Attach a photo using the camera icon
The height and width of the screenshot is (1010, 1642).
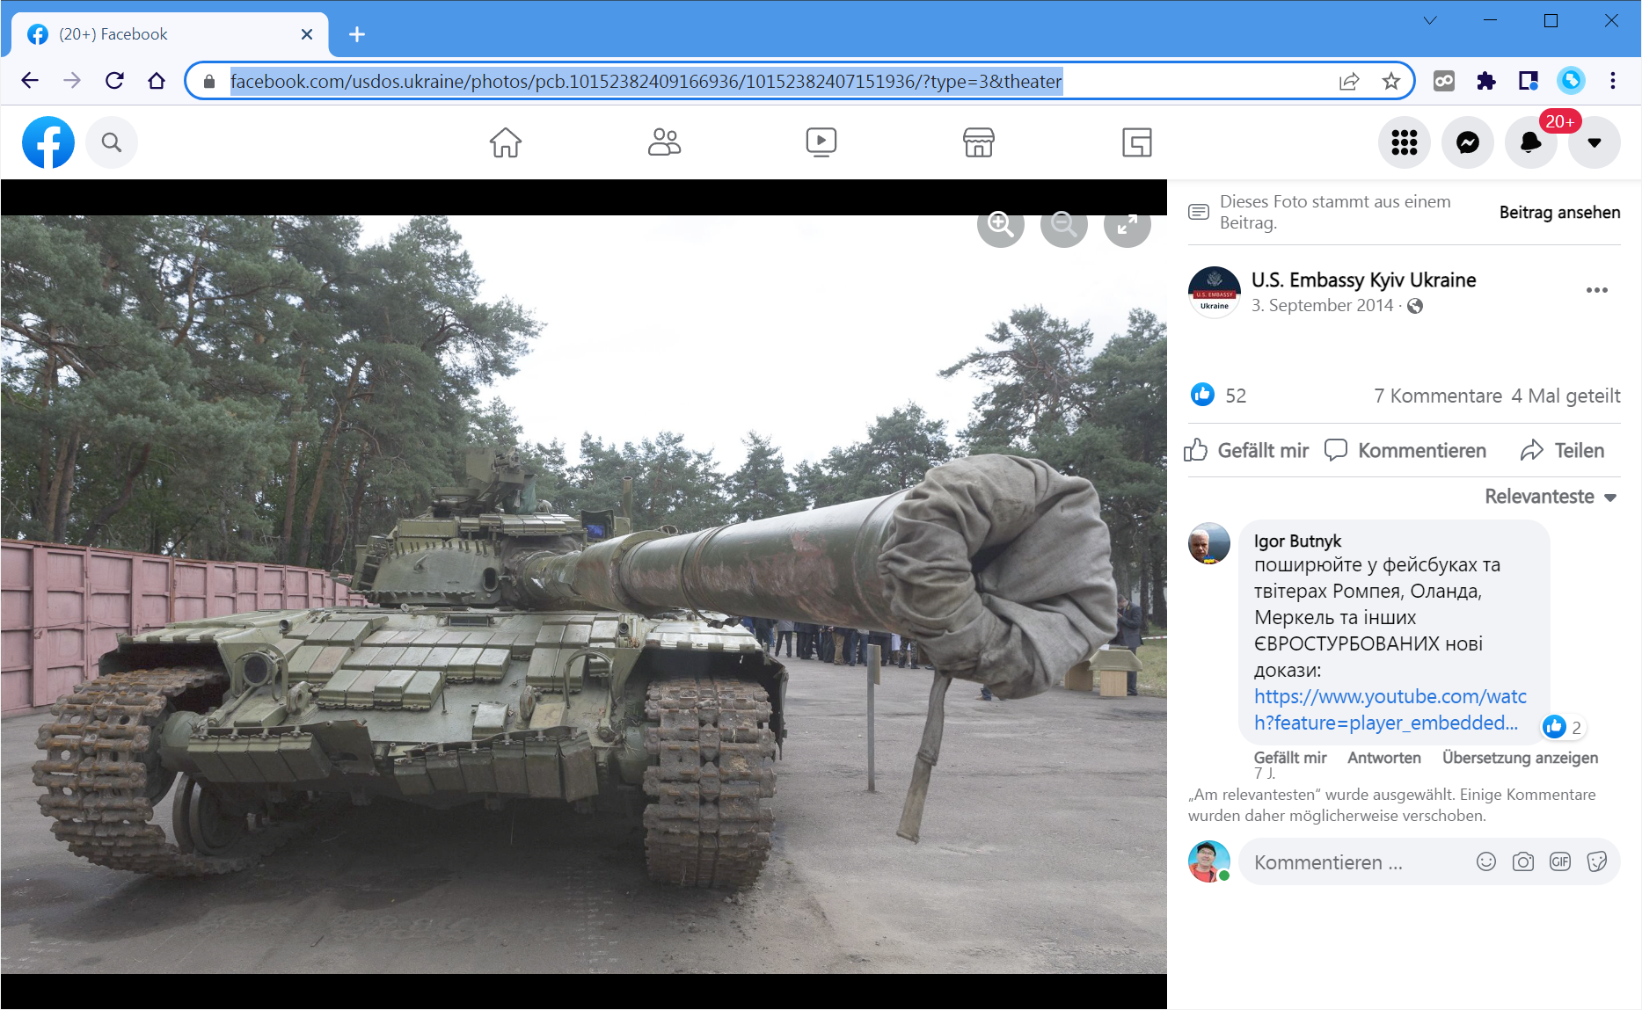point(1522,861)
